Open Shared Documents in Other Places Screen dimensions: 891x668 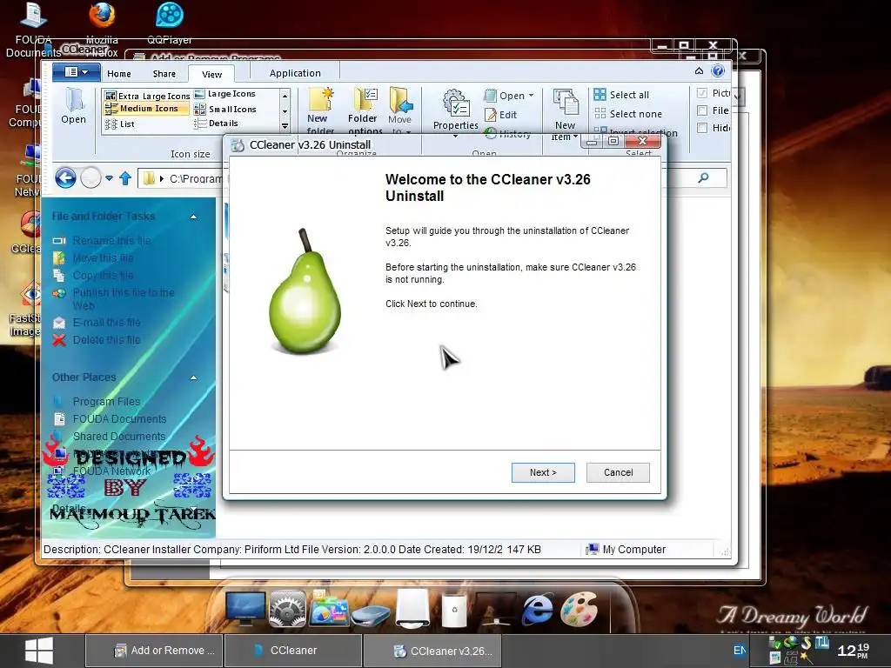coord(109,437)
